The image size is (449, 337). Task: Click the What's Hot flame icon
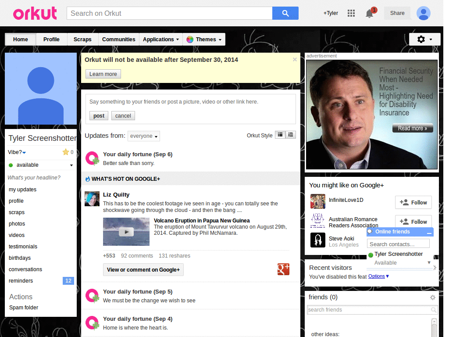pyautogui.click(x=88, y=179)
